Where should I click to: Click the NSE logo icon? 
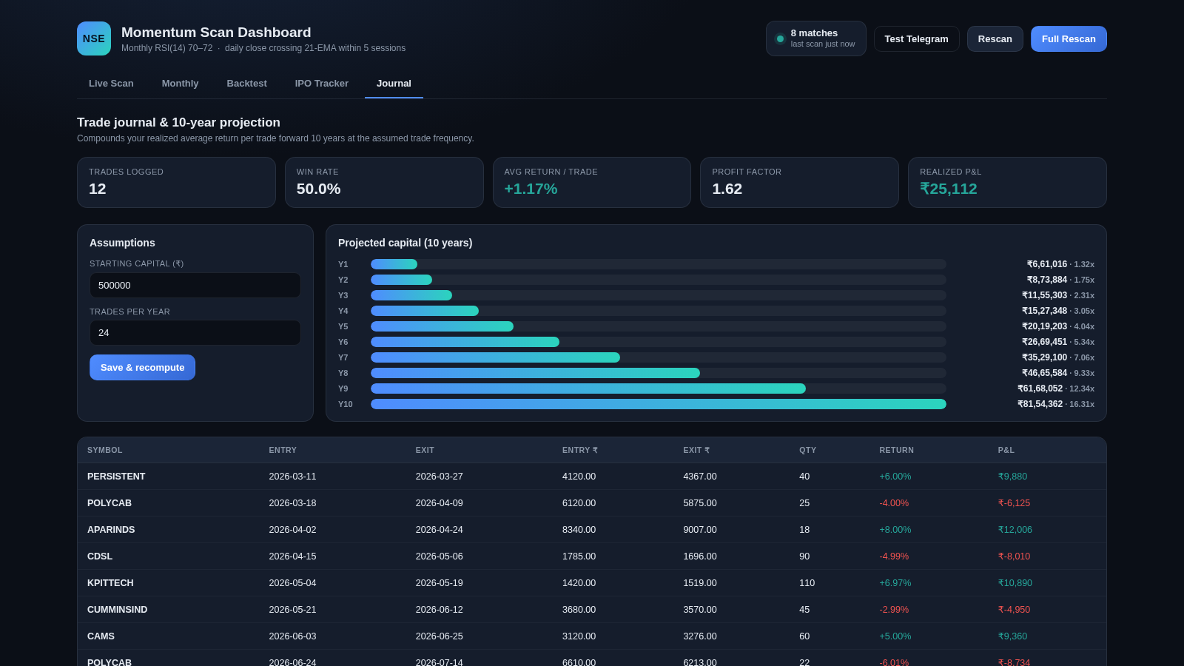[x=94, y=38]
